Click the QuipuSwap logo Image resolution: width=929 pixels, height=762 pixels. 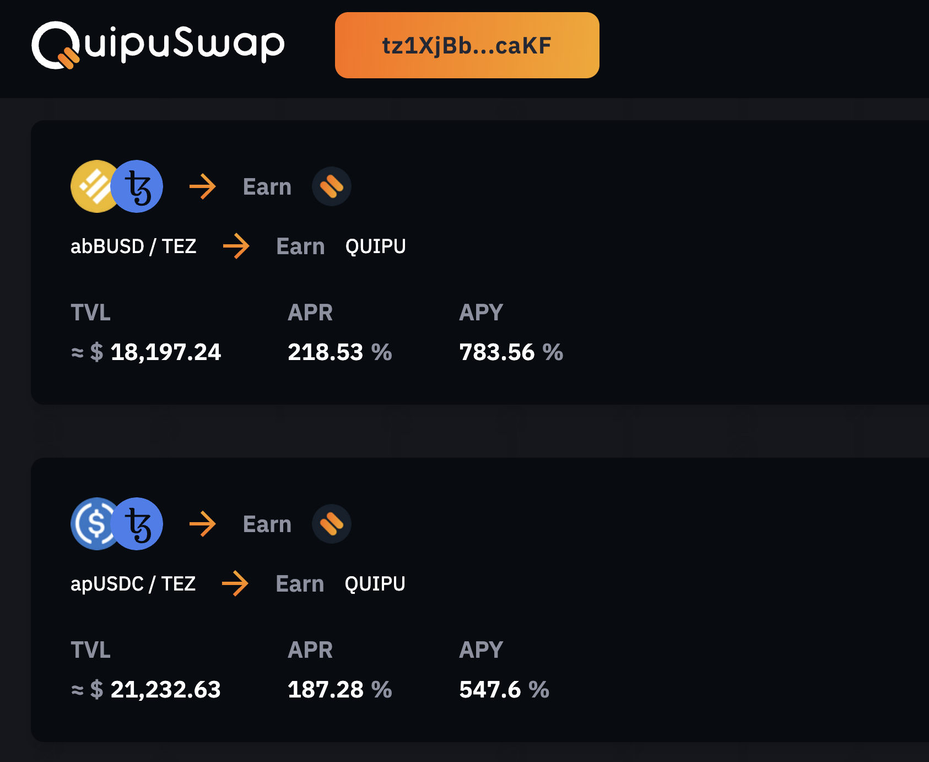[x=158, y=45]
